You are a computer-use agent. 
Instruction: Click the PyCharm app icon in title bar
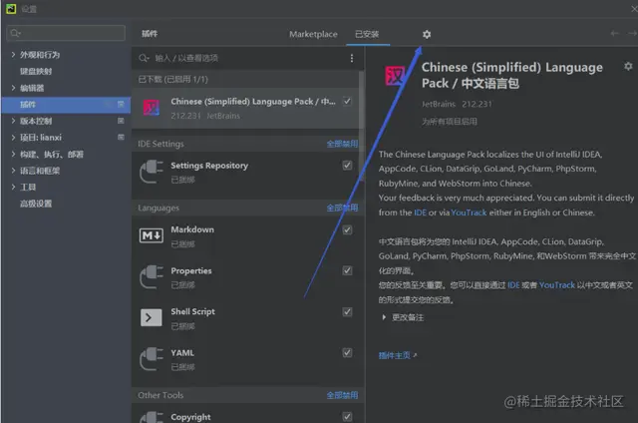pos(11,9)
